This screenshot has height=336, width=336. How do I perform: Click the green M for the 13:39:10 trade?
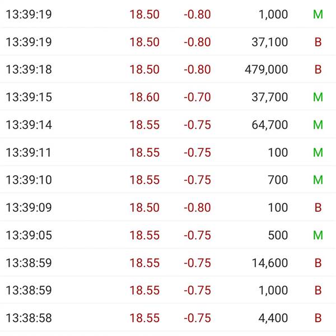[318, 180]
